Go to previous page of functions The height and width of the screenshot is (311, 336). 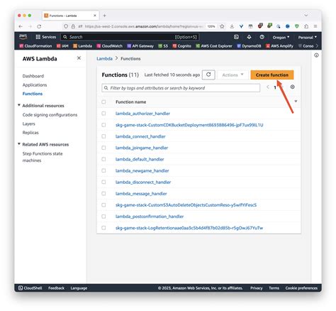[x=268, y=87]
